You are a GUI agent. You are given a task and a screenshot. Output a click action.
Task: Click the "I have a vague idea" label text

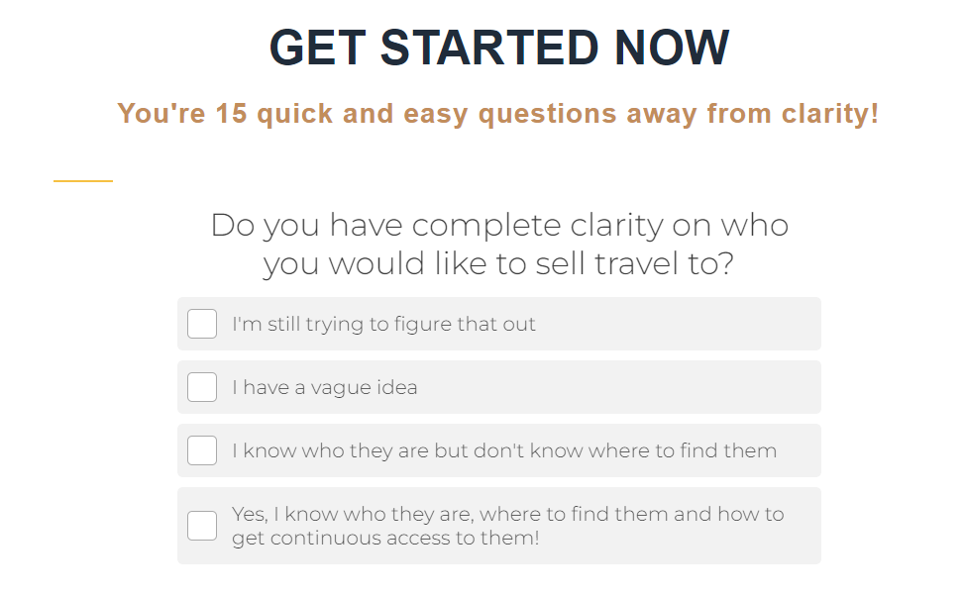click(324, 387)
